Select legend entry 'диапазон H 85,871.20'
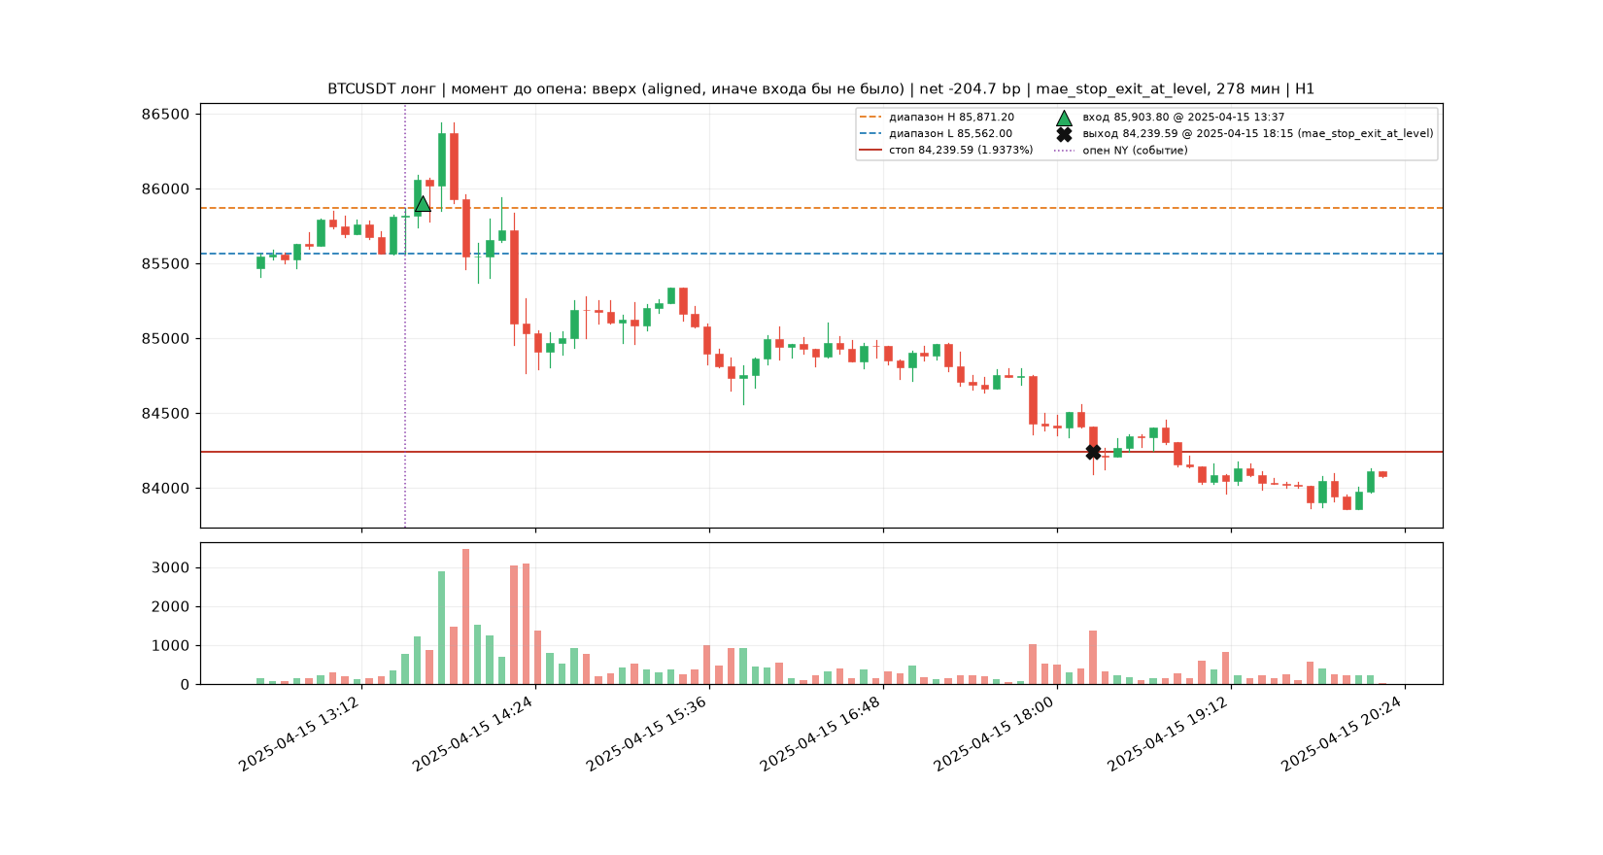 (951, 118)
